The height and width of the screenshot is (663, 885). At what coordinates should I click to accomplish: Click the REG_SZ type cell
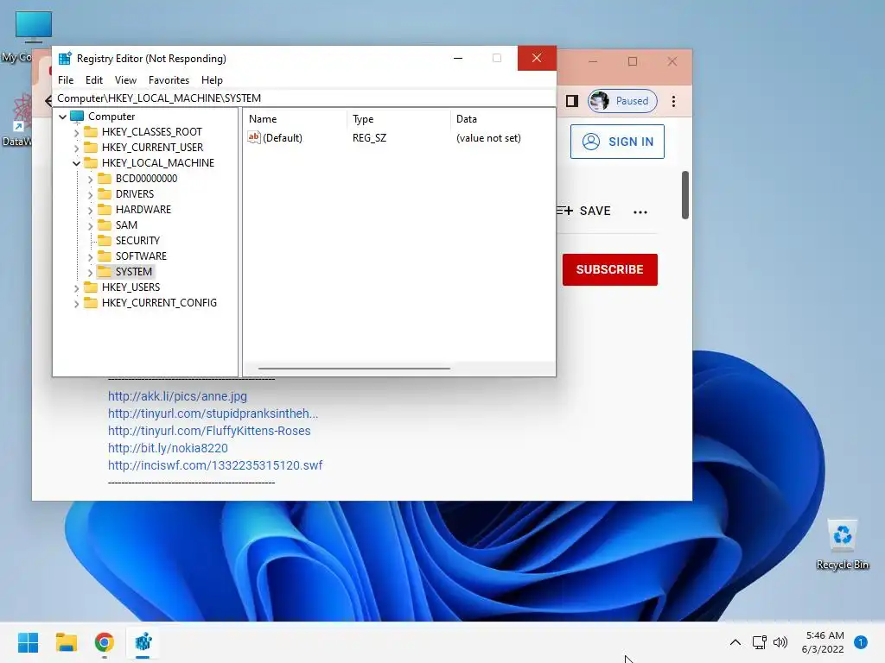(369, 137)
